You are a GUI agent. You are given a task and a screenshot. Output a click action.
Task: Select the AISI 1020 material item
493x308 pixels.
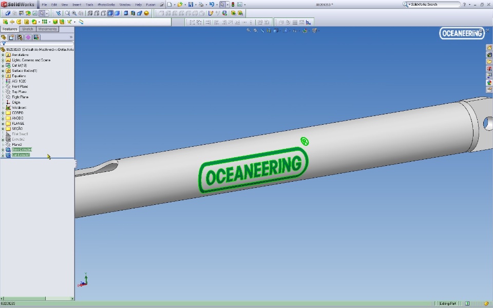[x=19, y=81]
